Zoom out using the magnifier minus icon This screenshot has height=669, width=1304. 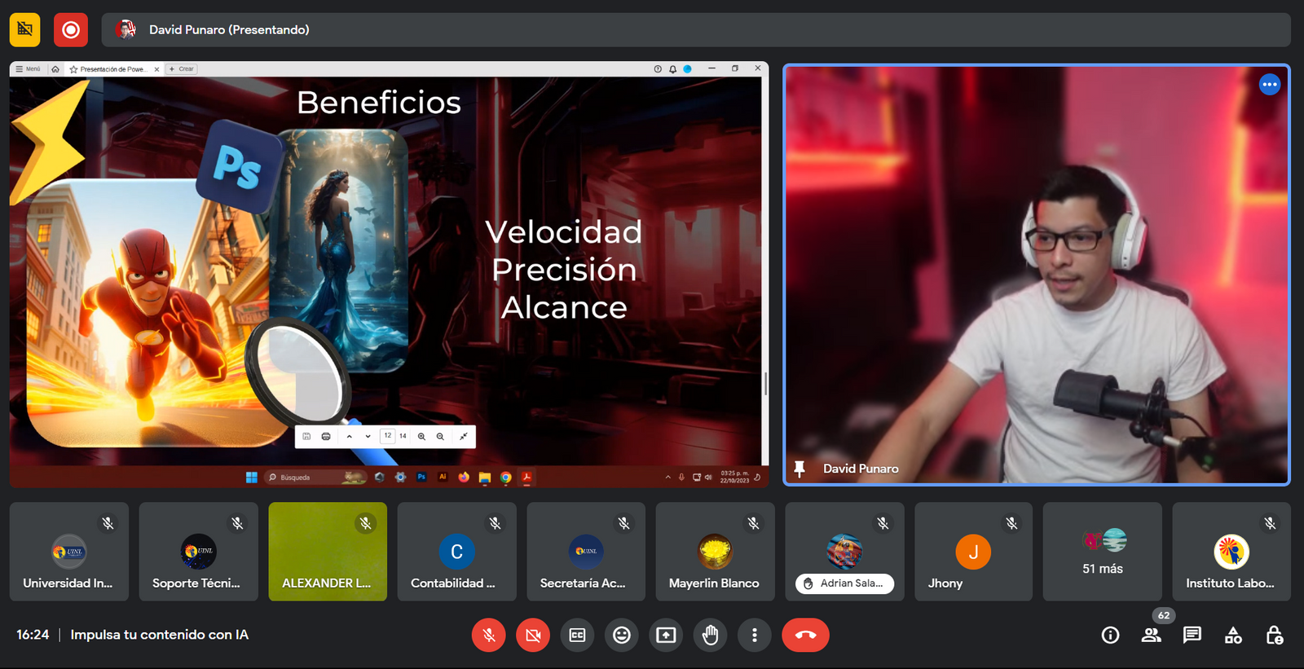point(440,437)
